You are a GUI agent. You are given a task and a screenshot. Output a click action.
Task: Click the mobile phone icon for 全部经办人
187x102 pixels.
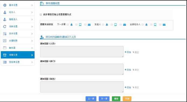155,25
